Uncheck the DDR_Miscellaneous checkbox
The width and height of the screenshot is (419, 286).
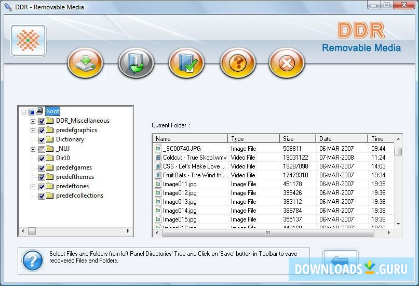pos(42,121)
